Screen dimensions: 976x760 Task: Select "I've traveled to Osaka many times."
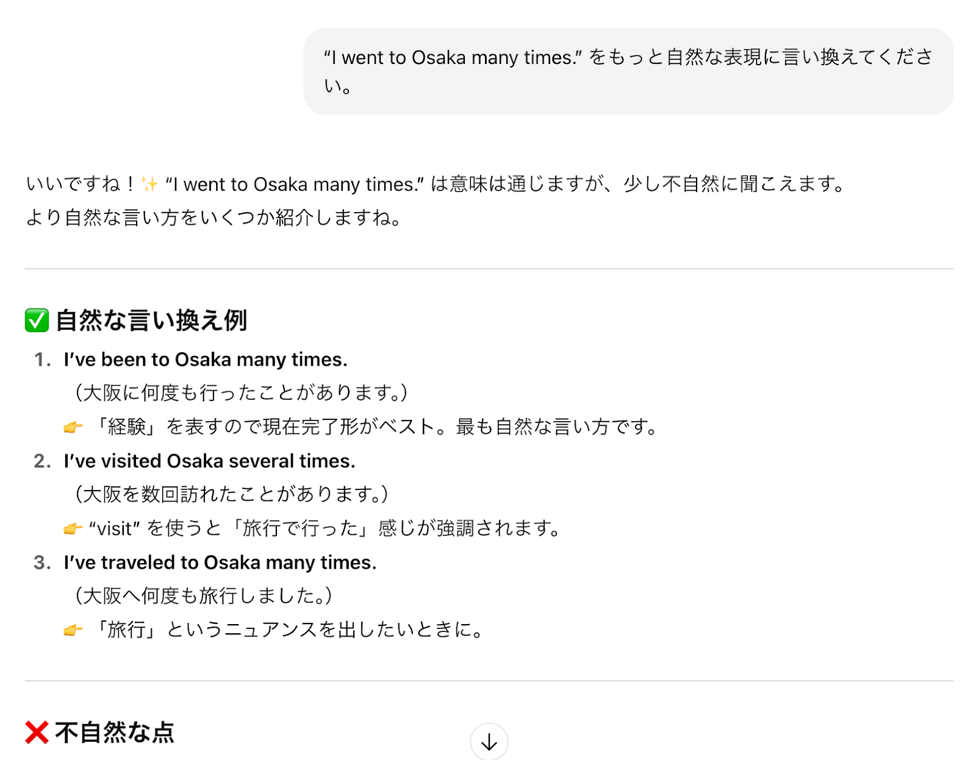pos(220,563)
